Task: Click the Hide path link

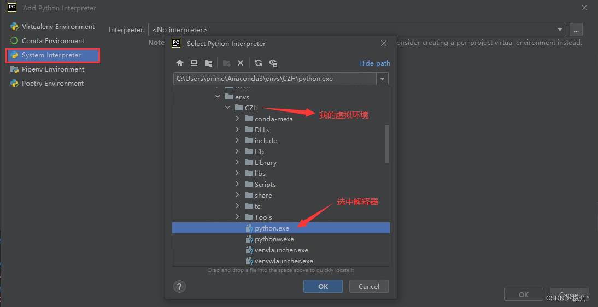Action: 374,63
